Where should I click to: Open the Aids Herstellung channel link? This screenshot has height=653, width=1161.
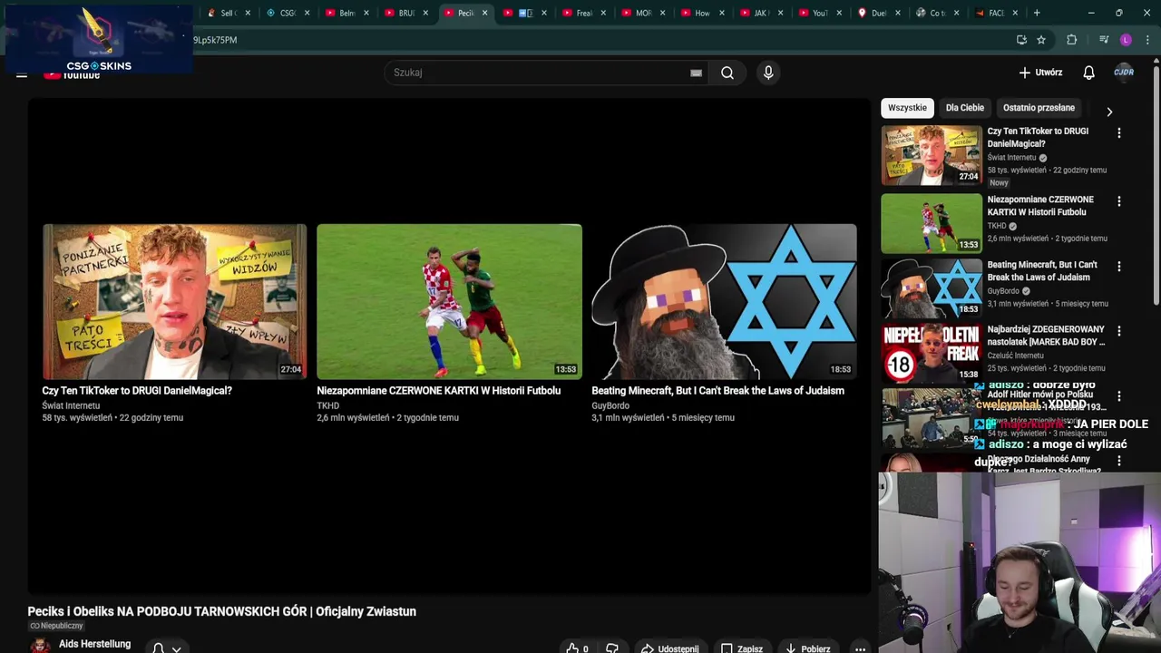(94, 644)
